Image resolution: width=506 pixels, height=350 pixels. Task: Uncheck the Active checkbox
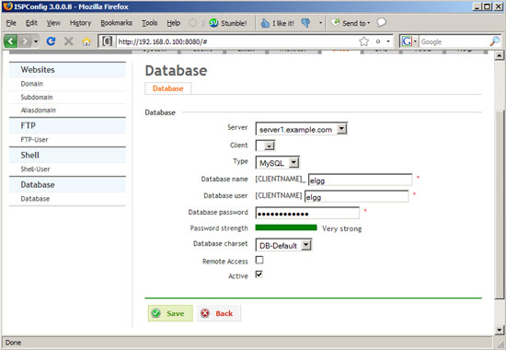(259, 274)
